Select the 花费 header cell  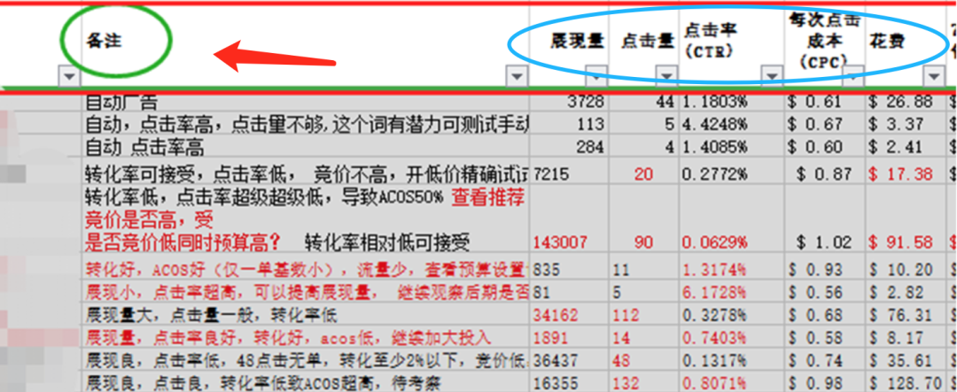(905, 47)
